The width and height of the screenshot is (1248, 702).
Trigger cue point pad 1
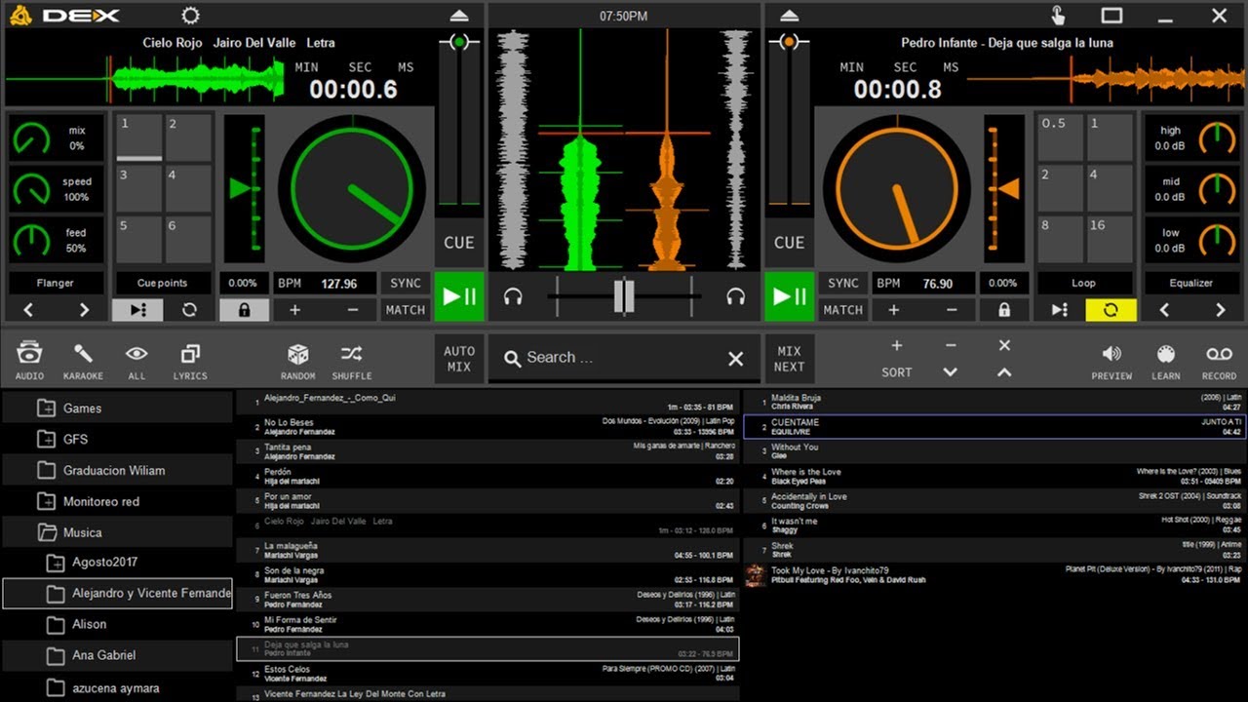click(x=138, y=137)
